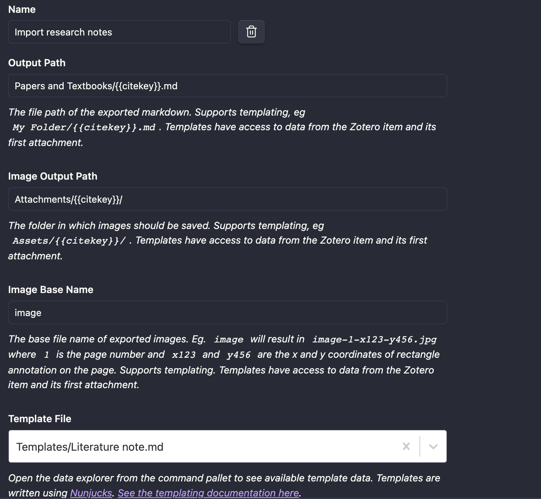
Task: Click the 'Image Output Path' heading
Action: [53, 176]
